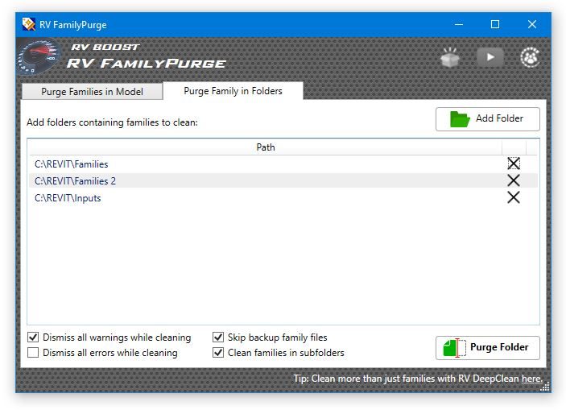Minimize the RV FamilyPurge window
Image resolution: width=566 pixels, height=410 pixels.
459,24
